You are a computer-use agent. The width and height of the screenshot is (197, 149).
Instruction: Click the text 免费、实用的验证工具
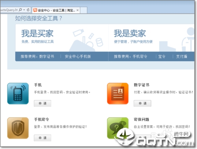click(37, 41)
